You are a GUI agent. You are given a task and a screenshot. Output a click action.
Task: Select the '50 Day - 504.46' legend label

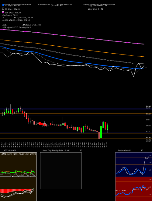click(x=12, y=9)
